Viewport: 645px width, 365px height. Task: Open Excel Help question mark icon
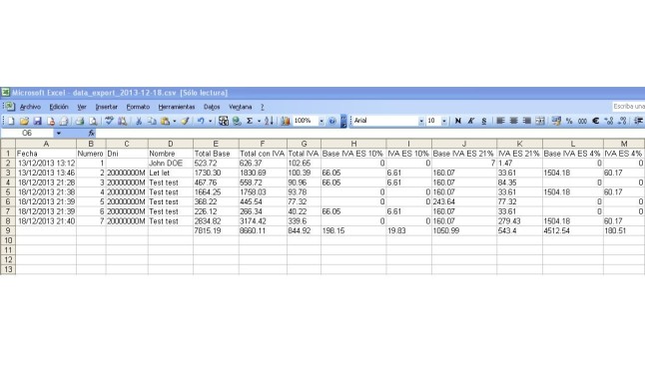point(331,121)
